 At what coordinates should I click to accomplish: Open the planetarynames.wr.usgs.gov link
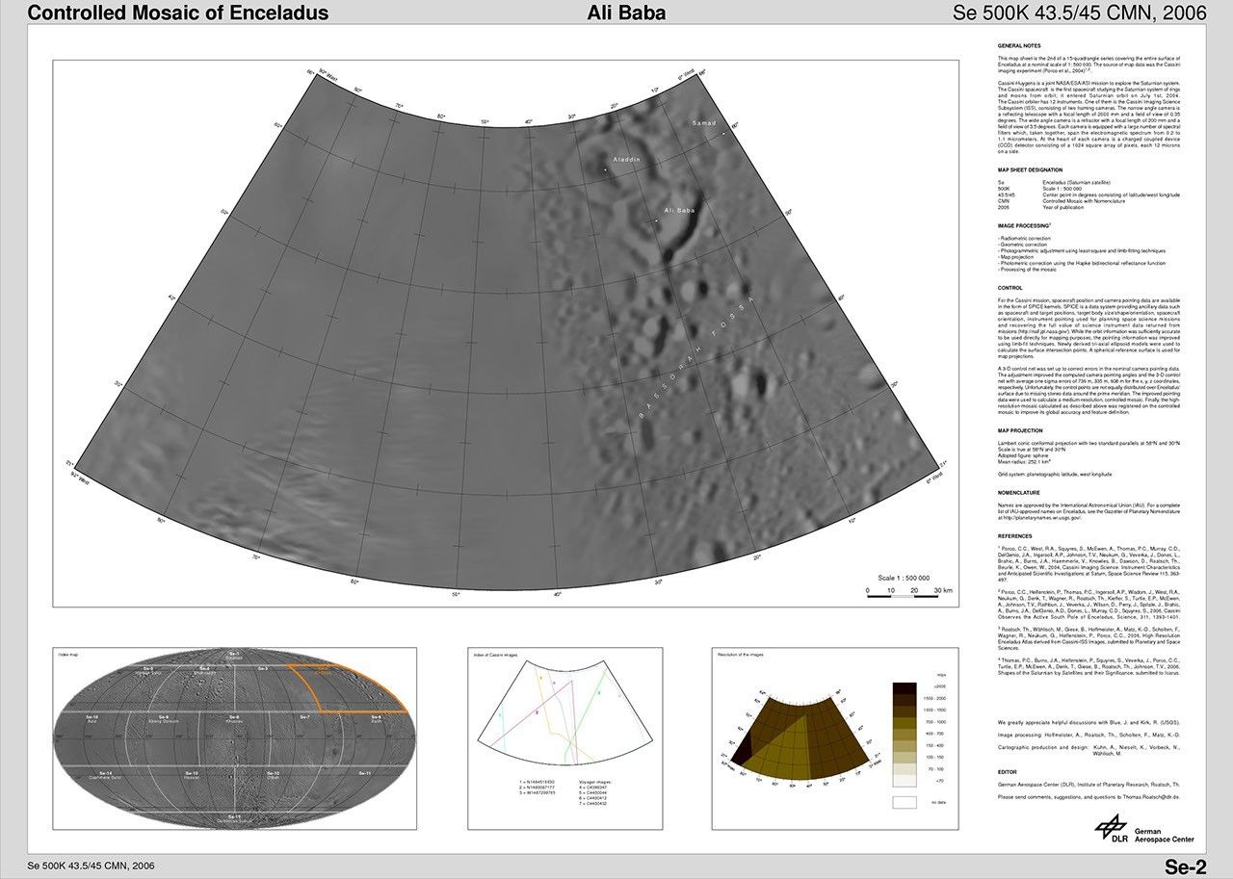click(x=1046, y=517)
